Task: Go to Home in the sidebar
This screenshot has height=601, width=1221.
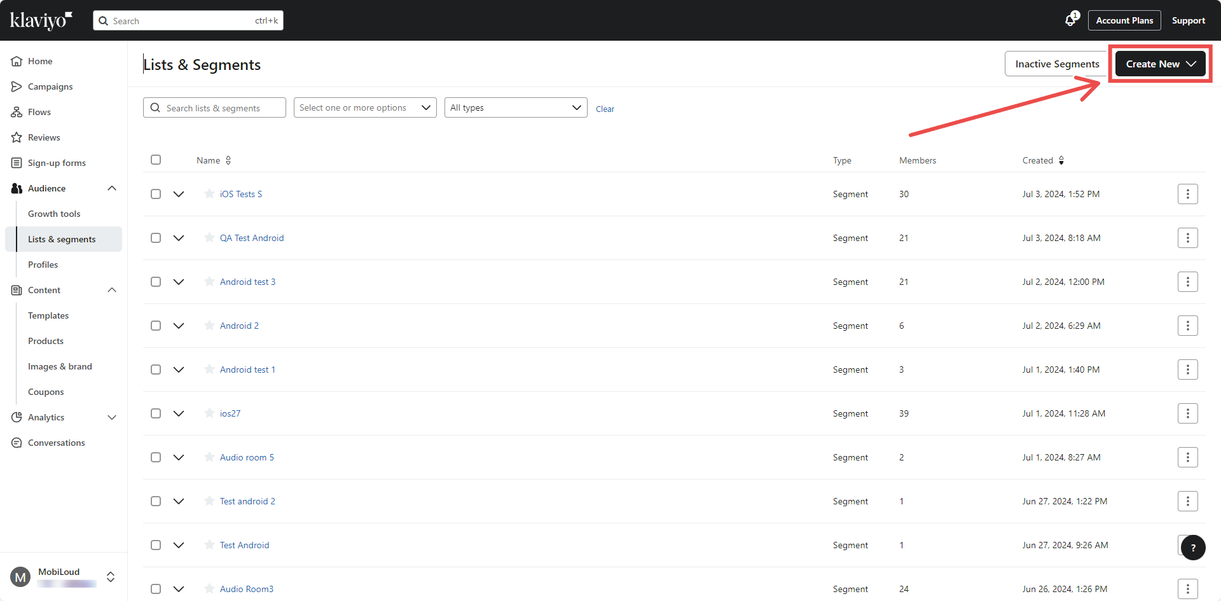Action: click(40, 61)
